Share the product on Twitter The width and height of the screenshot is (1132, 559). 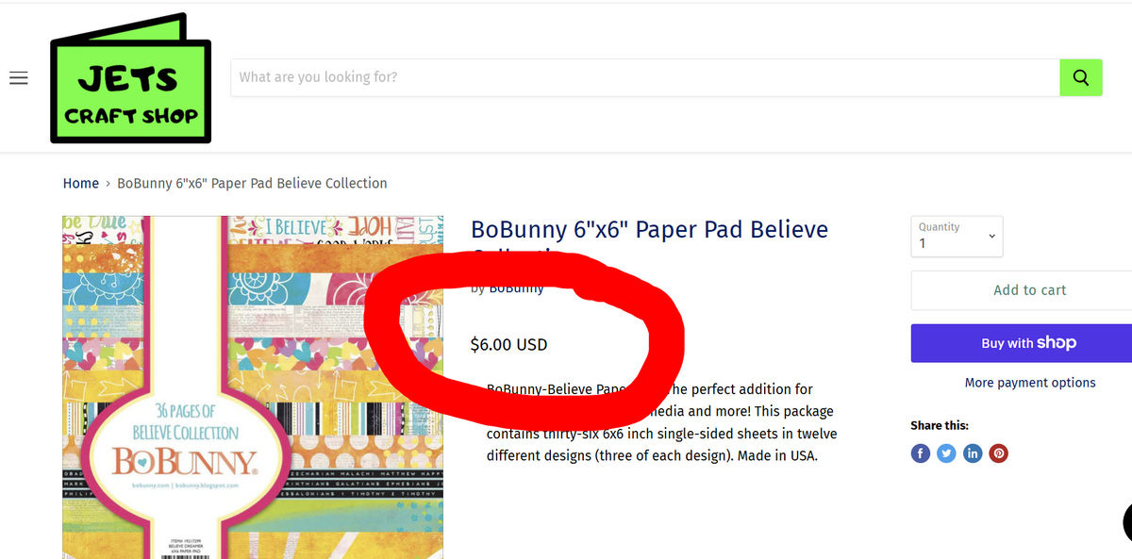point(946,453)
